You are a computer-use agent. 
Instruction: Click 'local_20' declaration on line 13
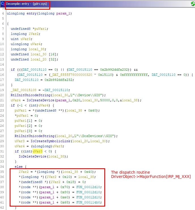(x=39, y=60)
